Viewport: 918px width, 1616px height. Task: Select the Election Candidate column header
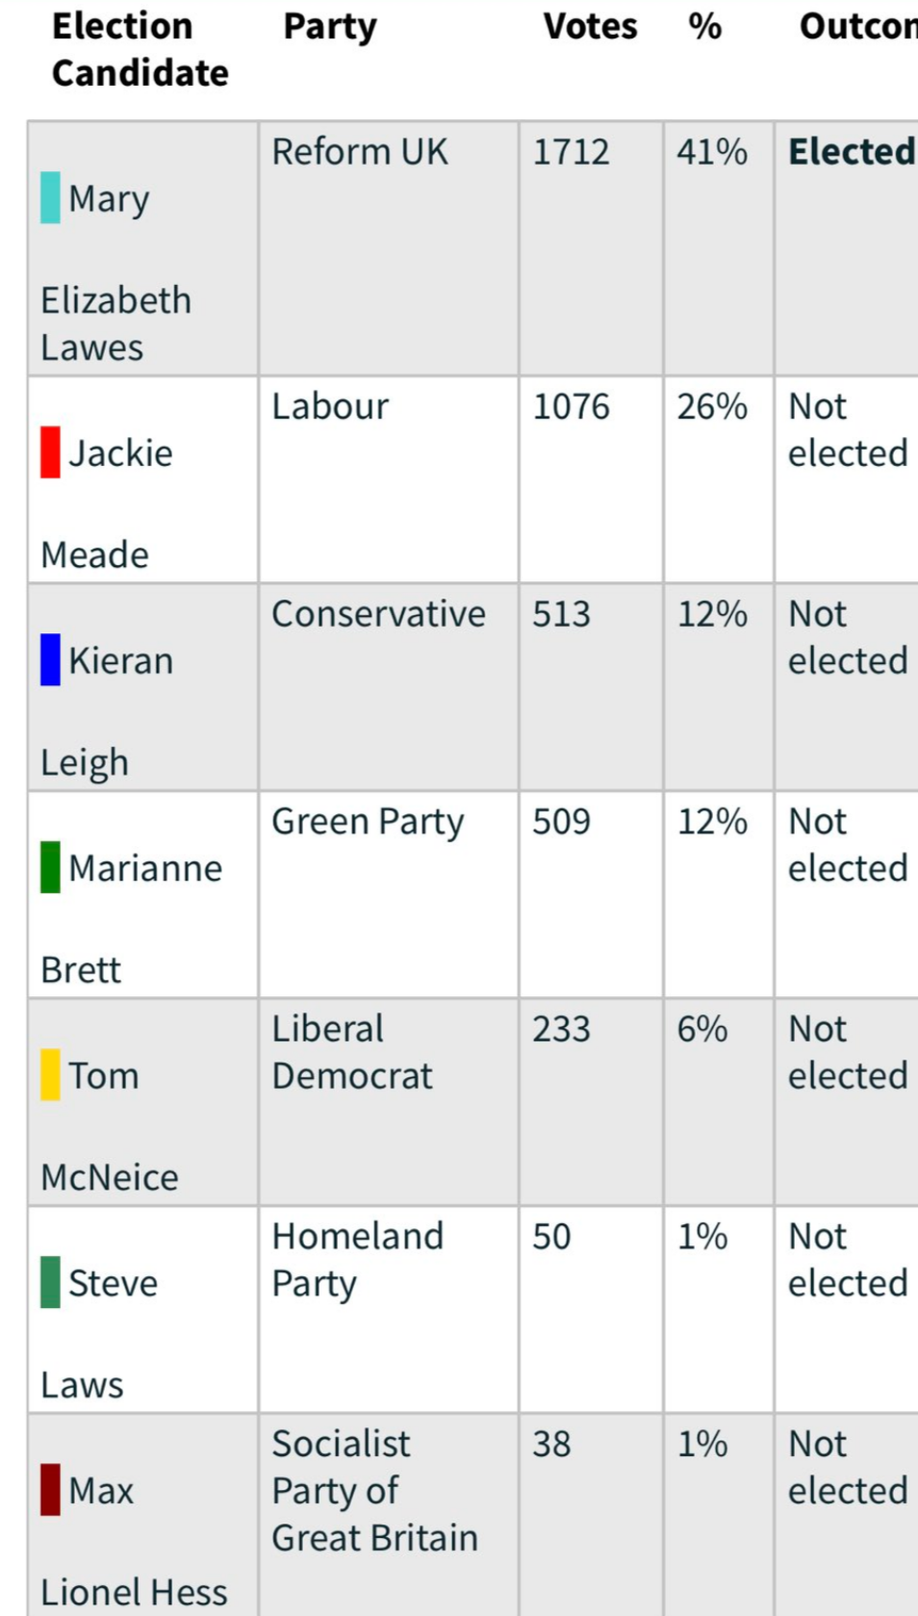140,49
